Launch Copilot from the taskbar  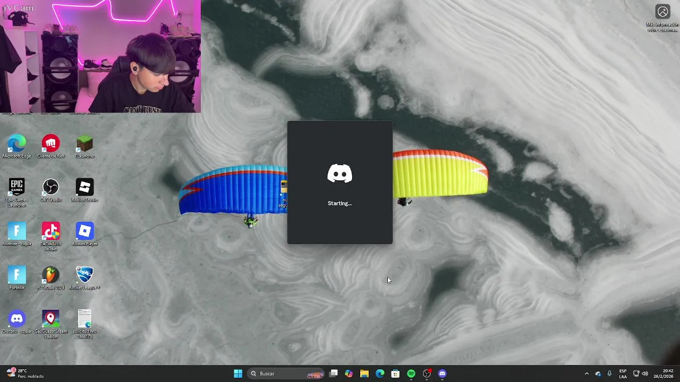[348, 374]
